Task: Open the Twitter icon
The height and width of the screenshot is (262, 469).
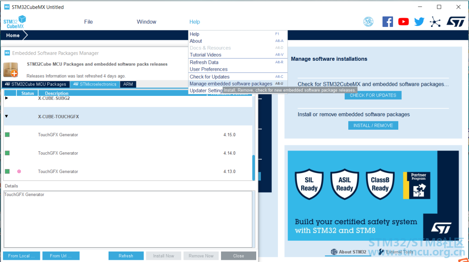Action: coord(419,22)
